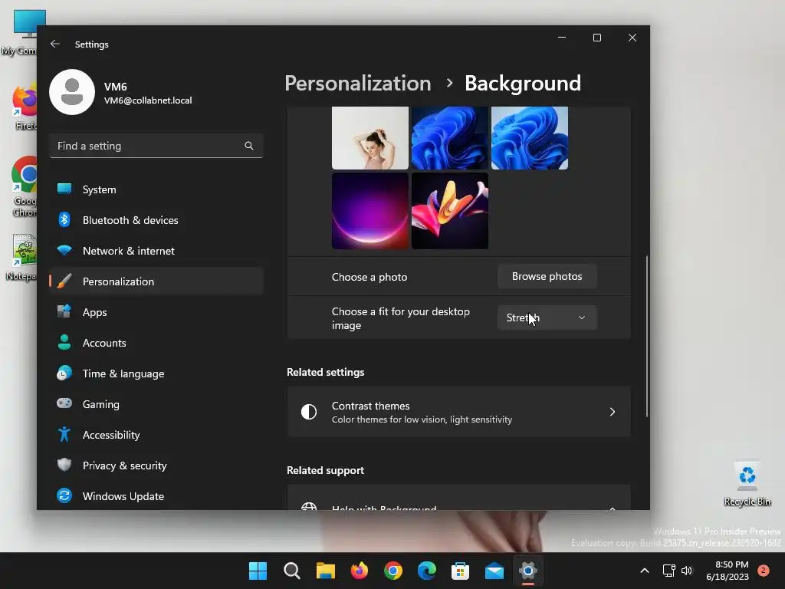Screen dimensions: 785x589
Task: Click the System monitor icon in sidebar
Action: [64, 189]
